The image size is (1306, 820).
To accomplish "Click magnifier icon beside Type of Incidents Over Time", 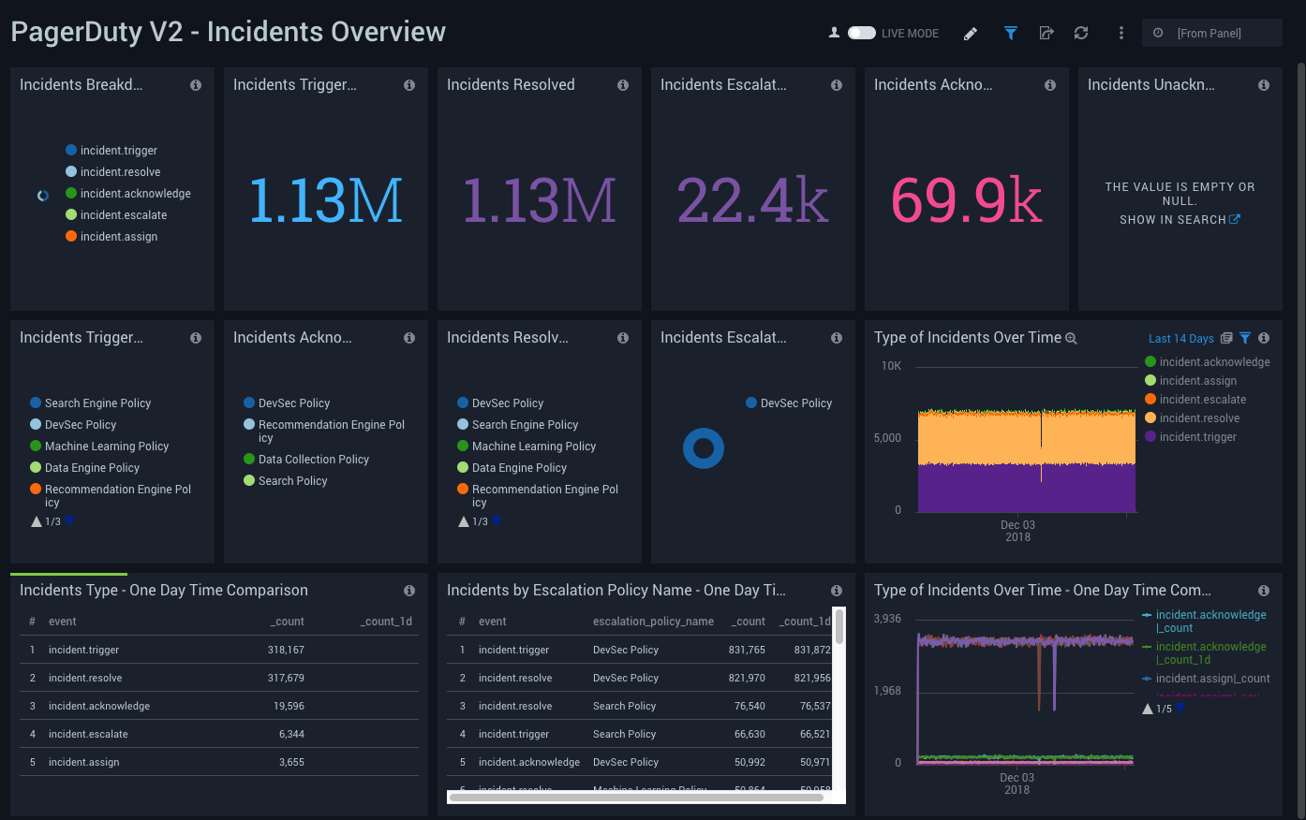I will point(1071,339).
